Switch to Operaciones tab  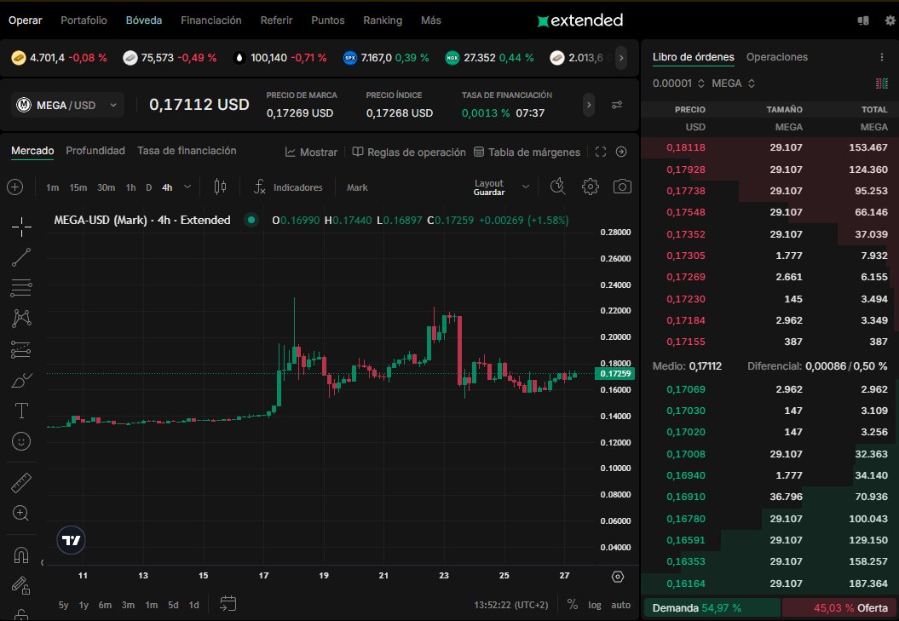click(777, 57)
